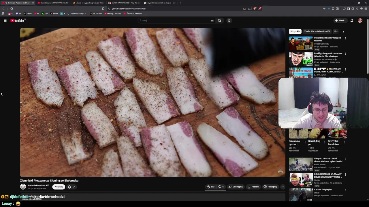Click the Podziękuj thanks button
This screenshot has height=207, width=369.
coord(270,187)
